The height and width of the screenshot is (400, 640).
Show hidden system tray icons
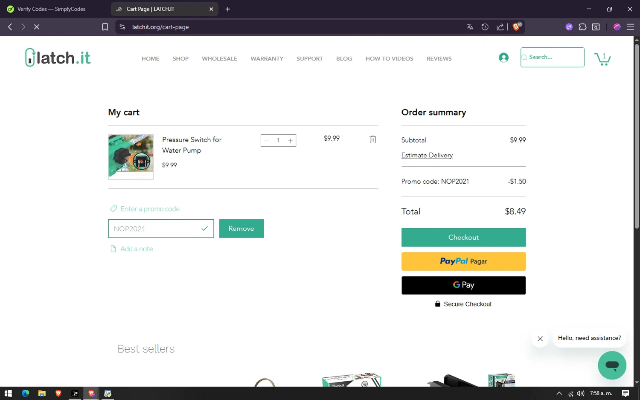click(x=559, y=393)
